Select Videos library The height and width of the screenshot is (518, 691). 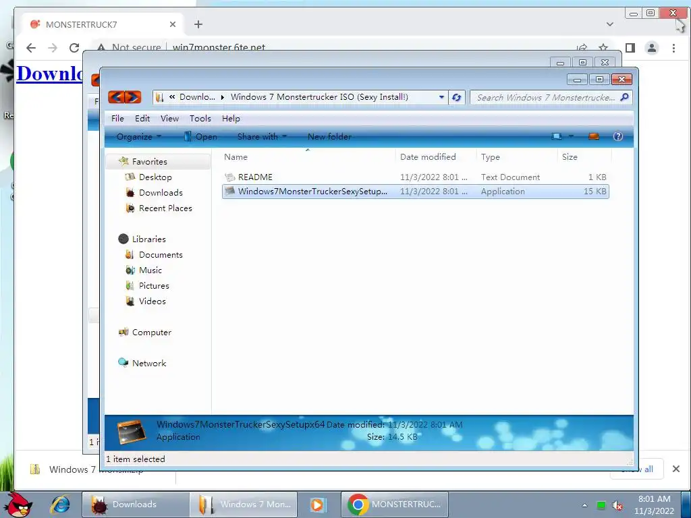[152, 301]
